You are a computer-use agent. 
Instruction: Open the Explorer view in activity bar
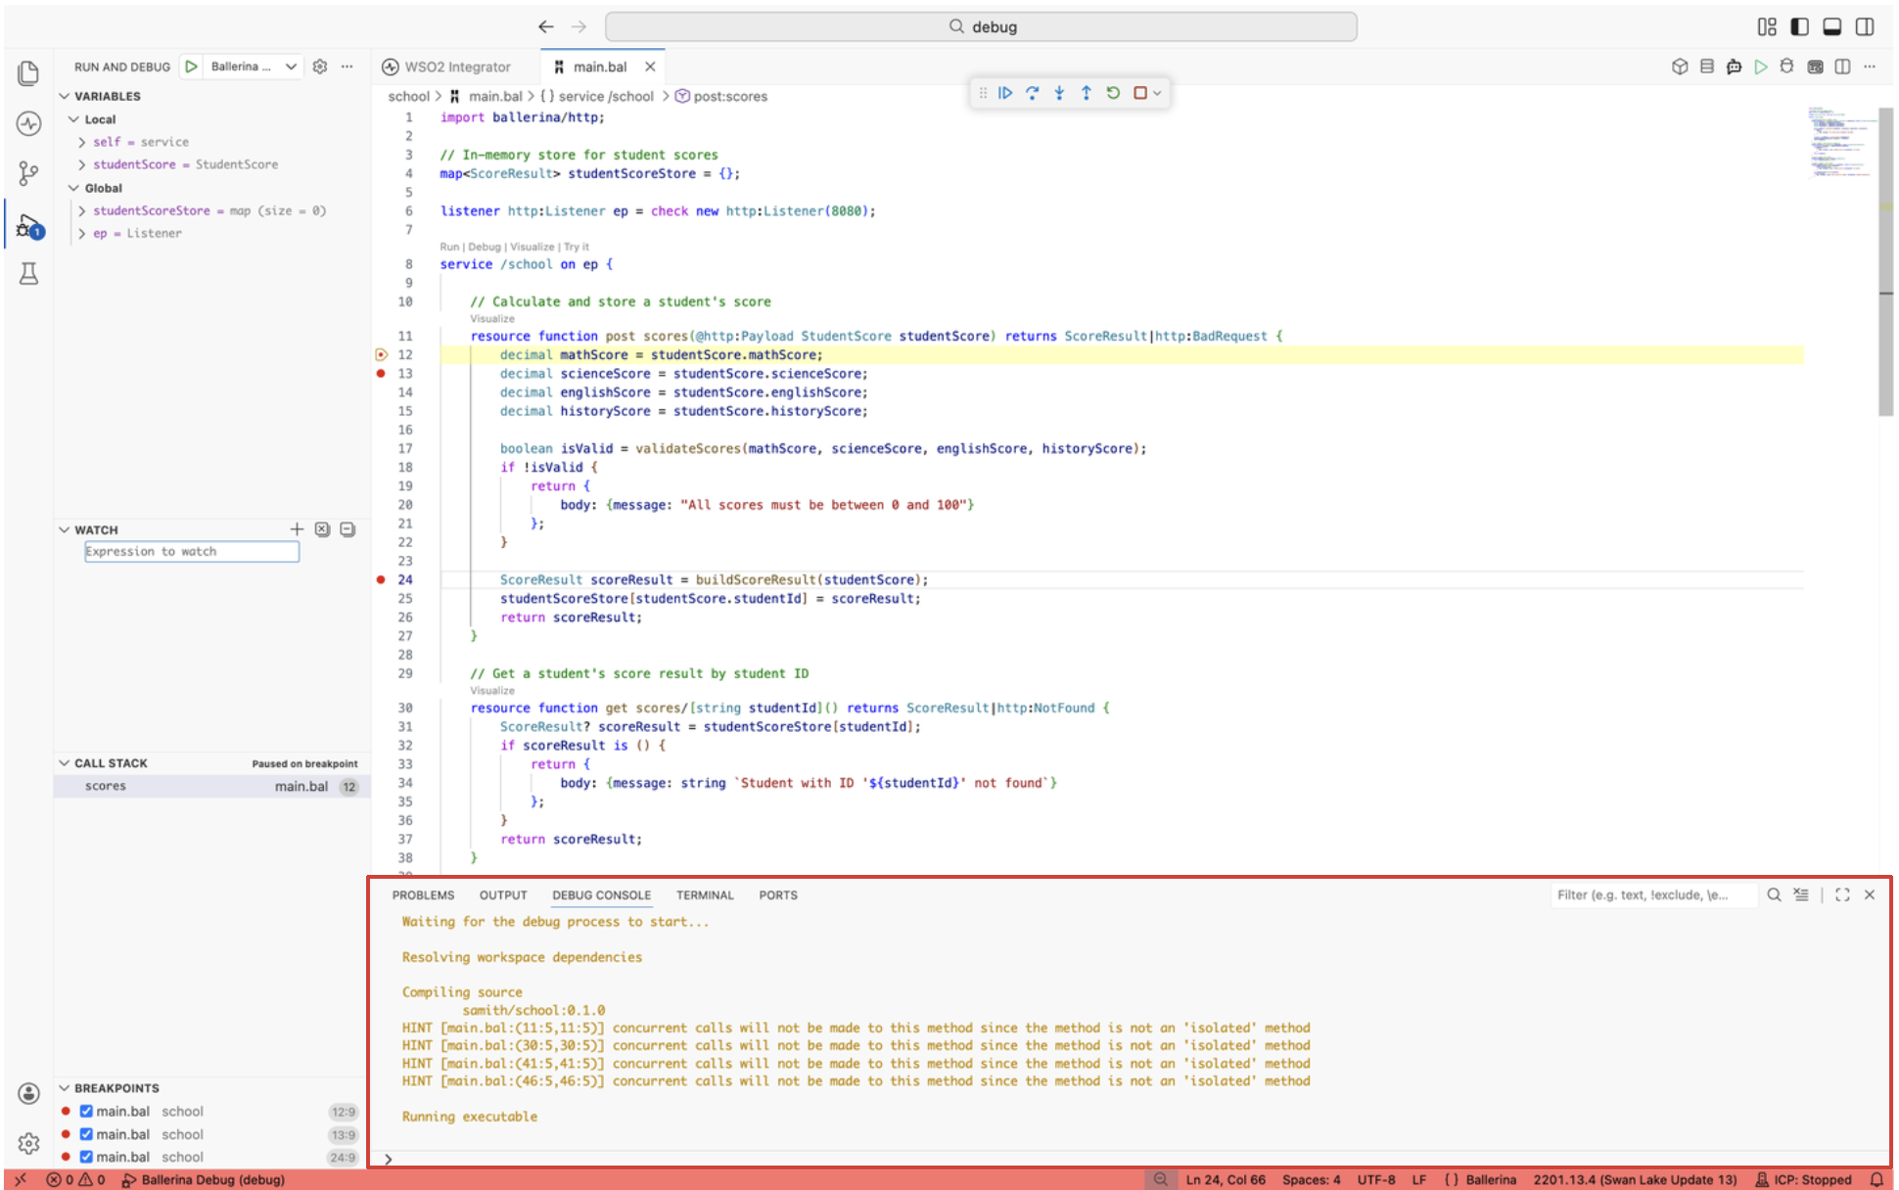pos(28,73)
